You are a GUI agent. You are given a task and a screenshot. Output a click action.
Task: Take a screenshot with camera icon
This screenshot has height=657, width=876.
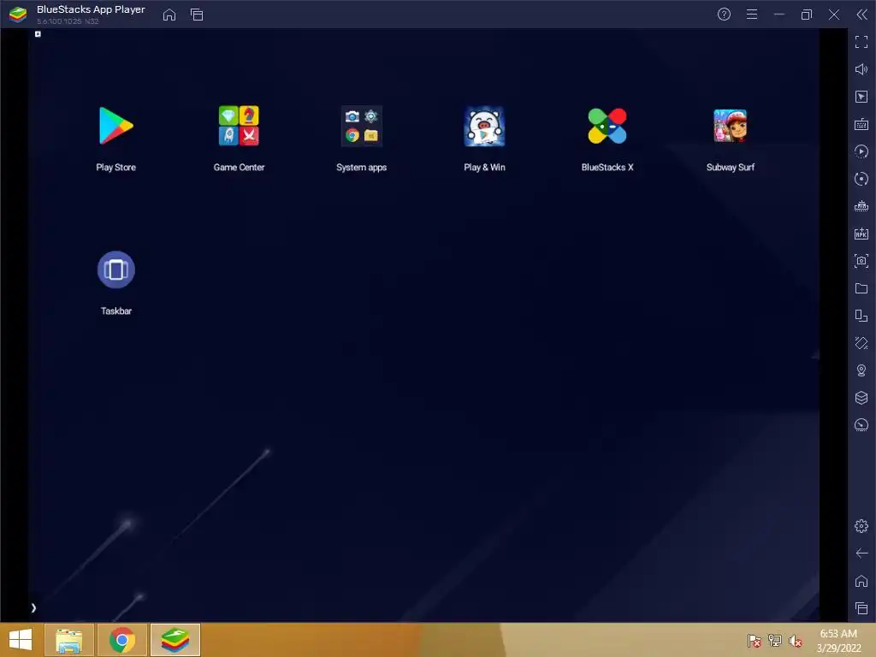point(861,261)
